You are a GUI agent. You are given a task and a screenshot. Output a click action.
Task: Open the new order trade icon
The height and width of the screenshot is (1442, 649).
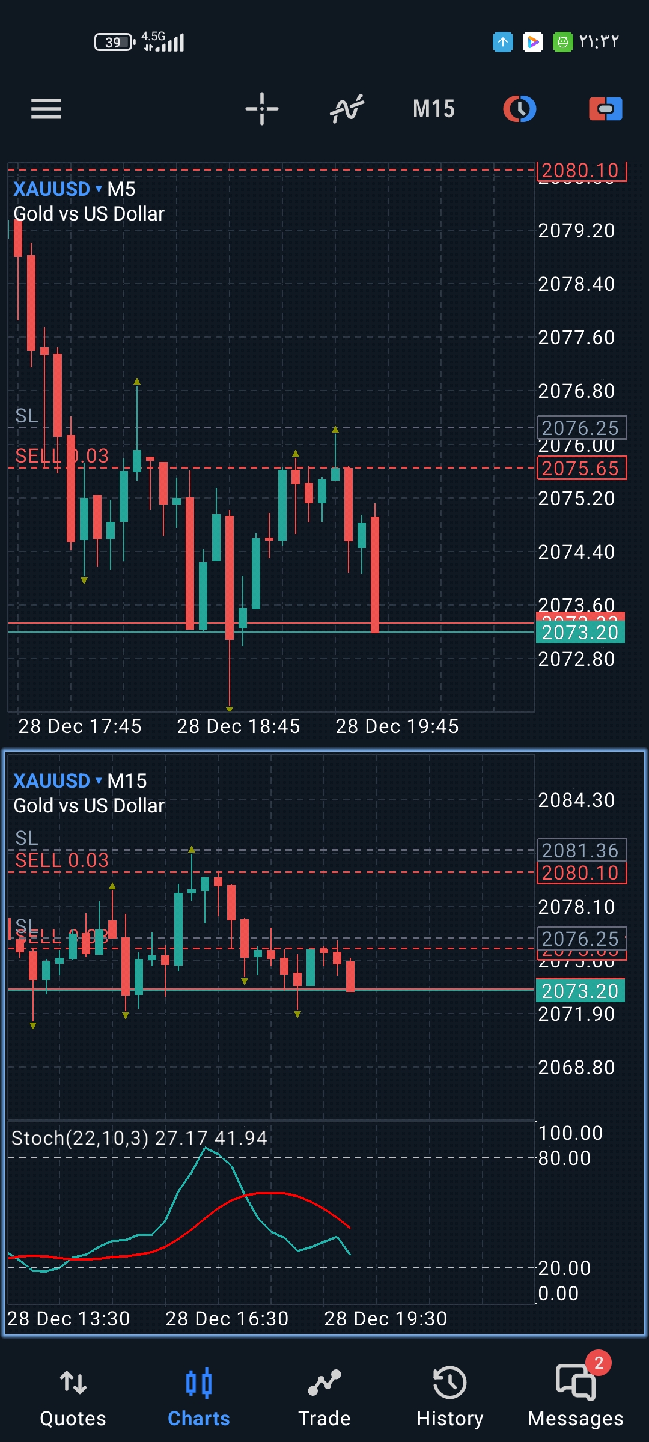tap(605, 109)
